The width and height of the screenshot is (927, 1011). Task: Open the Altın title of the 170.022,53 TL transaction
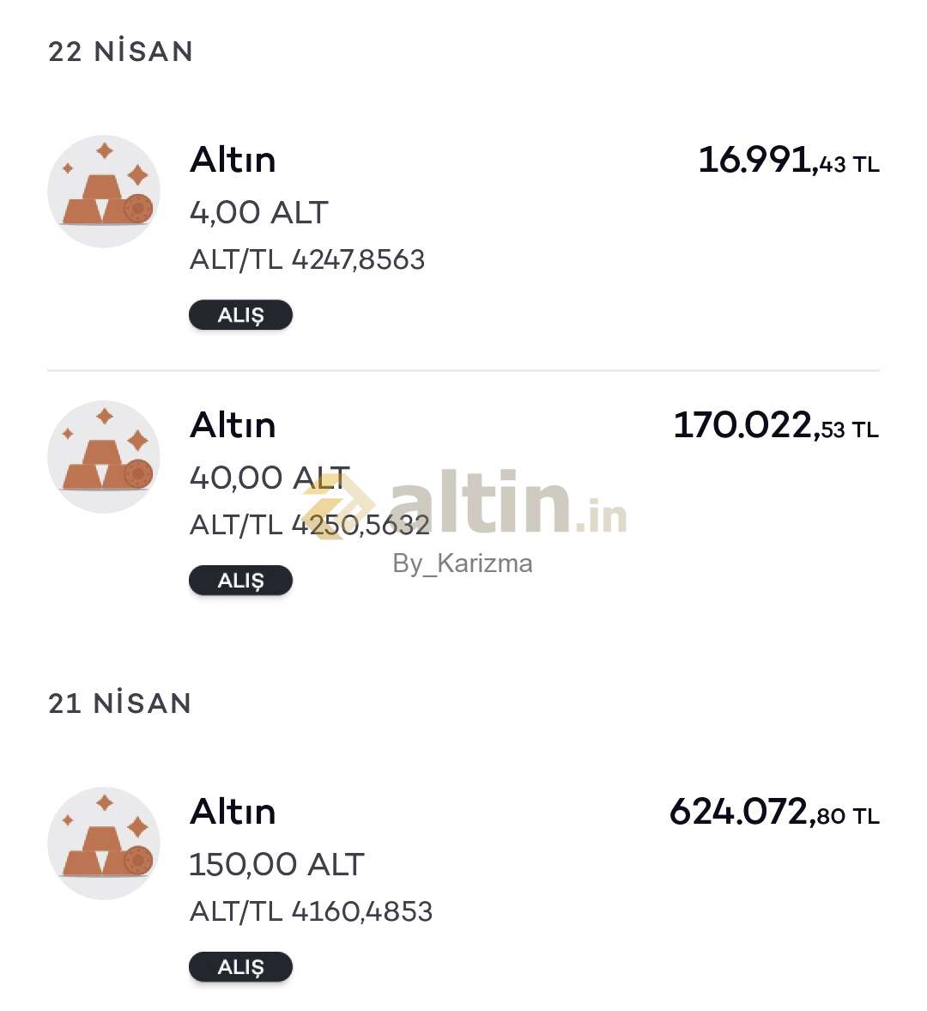pyautogui.click(x=233, y=426)
